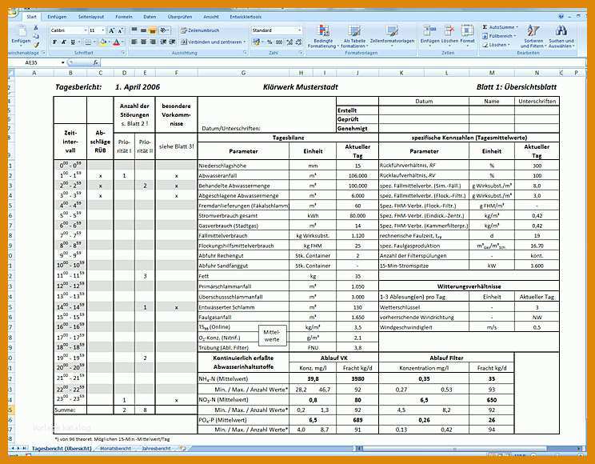Click the decrease indent icon
This screenshot has height=464, width=595.
point(163,42)
